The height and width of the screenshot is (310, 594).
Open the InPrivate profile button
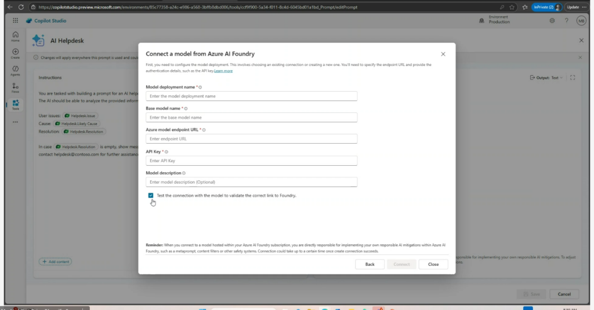(x=546, y=7)
